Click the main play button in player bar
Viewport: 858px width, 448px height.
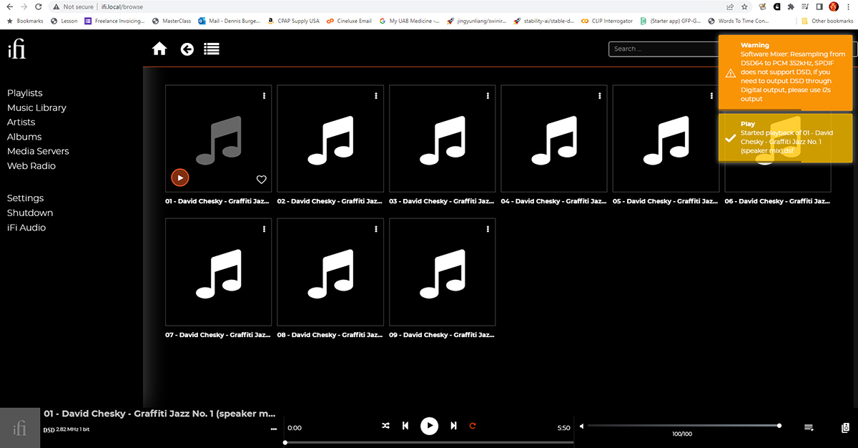429,426
